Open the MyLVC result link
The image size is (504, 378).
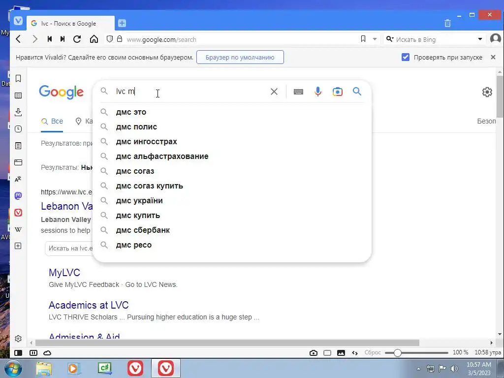pos(64,273)
